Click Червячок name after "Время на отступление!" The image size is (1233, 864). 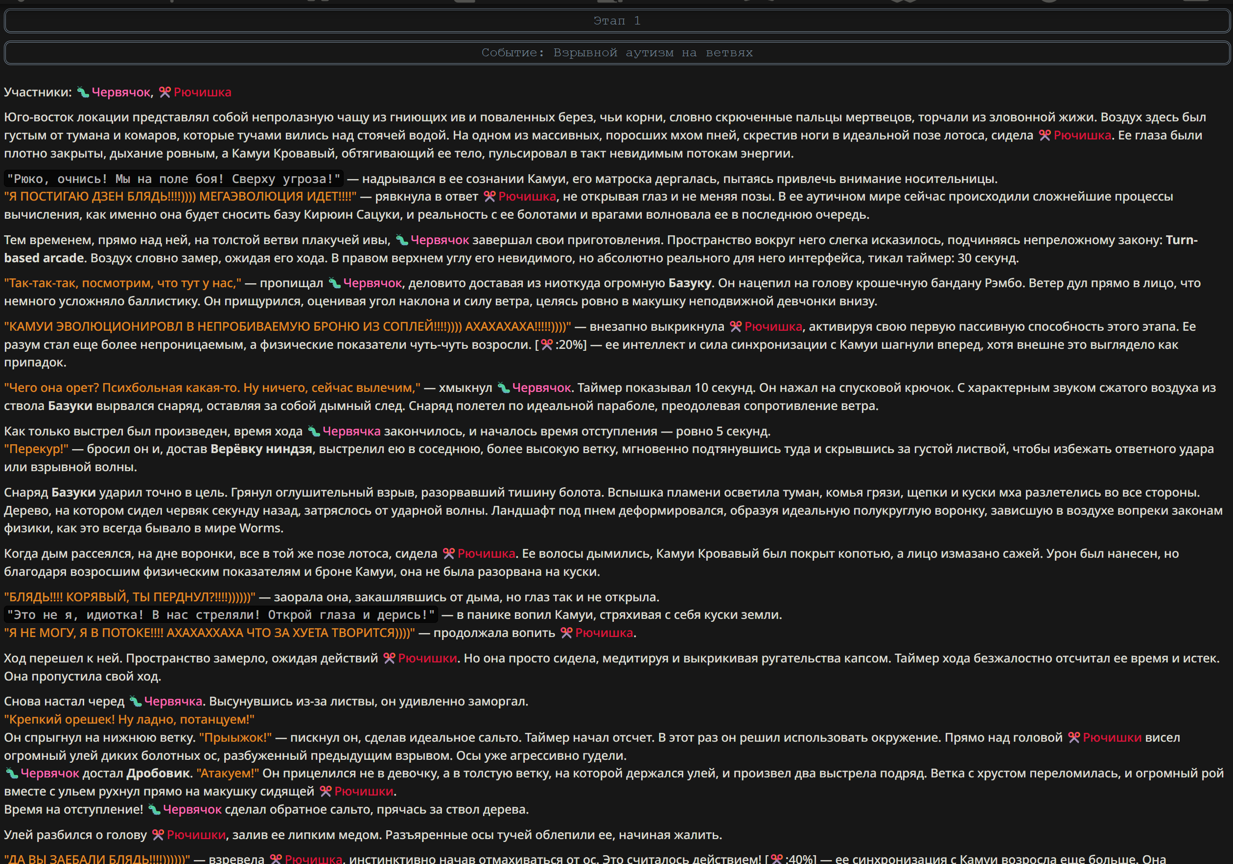(192, 809)
